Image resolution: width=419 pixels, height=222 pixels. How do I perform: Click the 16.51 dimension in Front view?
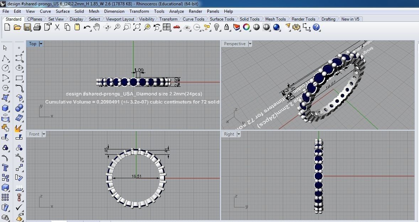point(137,176)
